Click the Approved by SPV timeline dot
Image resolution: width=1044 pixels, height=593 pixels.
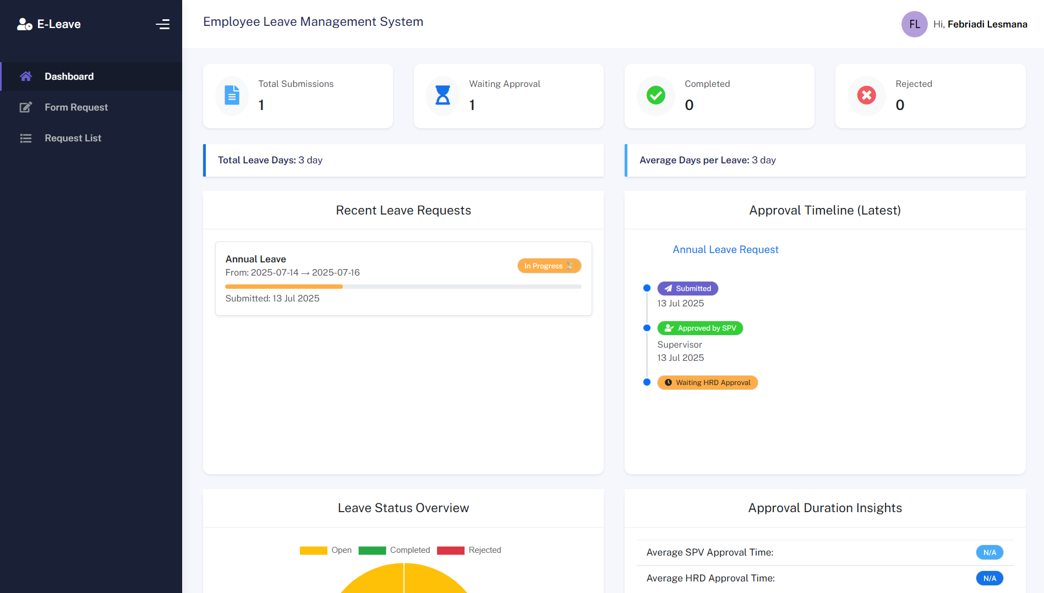coord(647,328)
